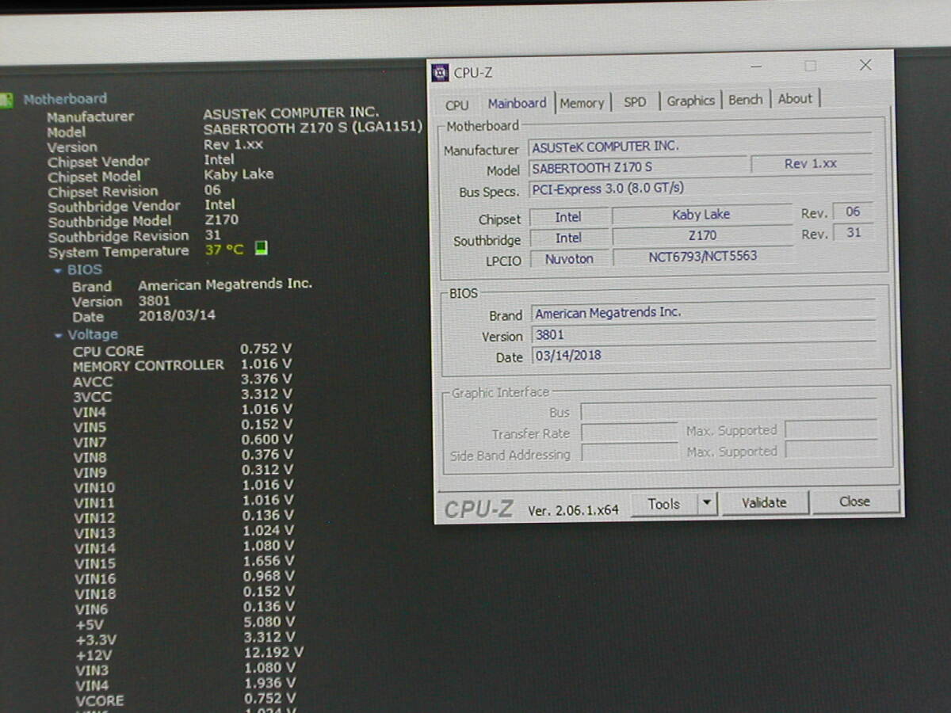Image resolution: width=951 pixels, height=713 pixels.
Task: Click the BIOS Version 3801 field in CPU-Z
Action: (703, 334)
